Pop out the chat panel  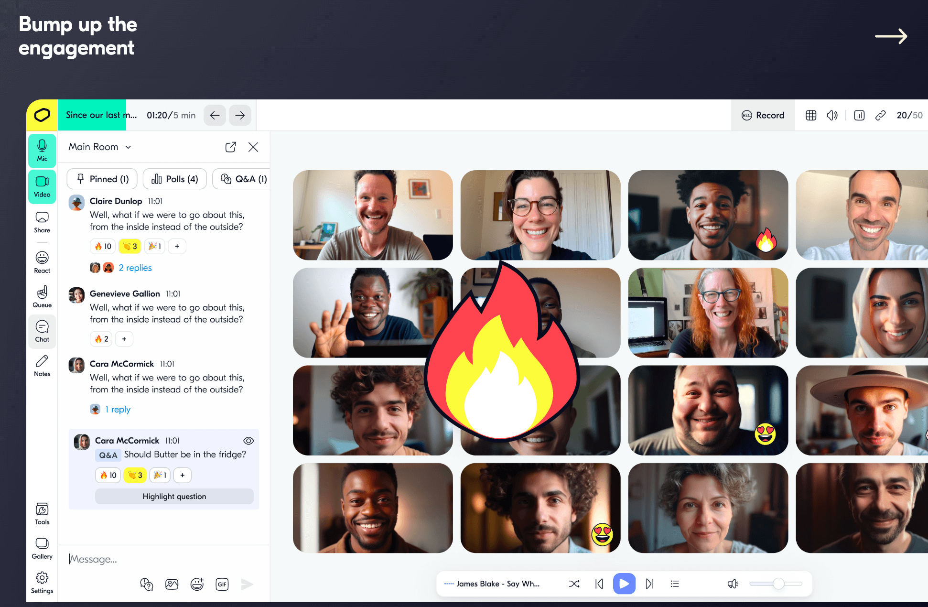pos(230,147)
